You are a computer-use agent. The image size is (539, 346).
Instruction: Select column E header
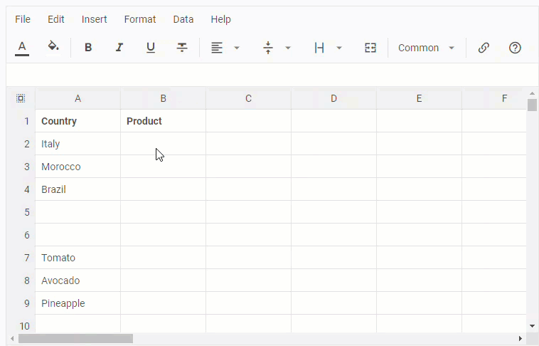pyautogui.click(x=419, y=98)
